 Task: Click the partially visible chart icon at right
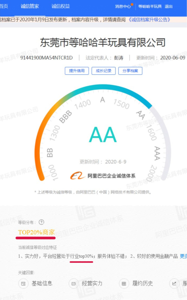(174, 283)
